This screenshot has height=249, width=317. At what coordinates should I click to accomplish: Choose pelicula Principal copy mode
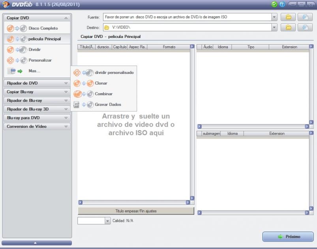[x=37, y=39]
